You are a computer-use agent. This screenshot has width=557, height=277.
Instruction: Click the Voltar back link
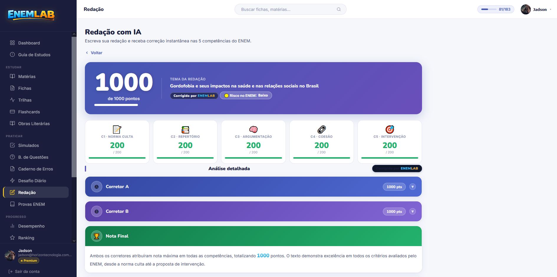[94, 53]
